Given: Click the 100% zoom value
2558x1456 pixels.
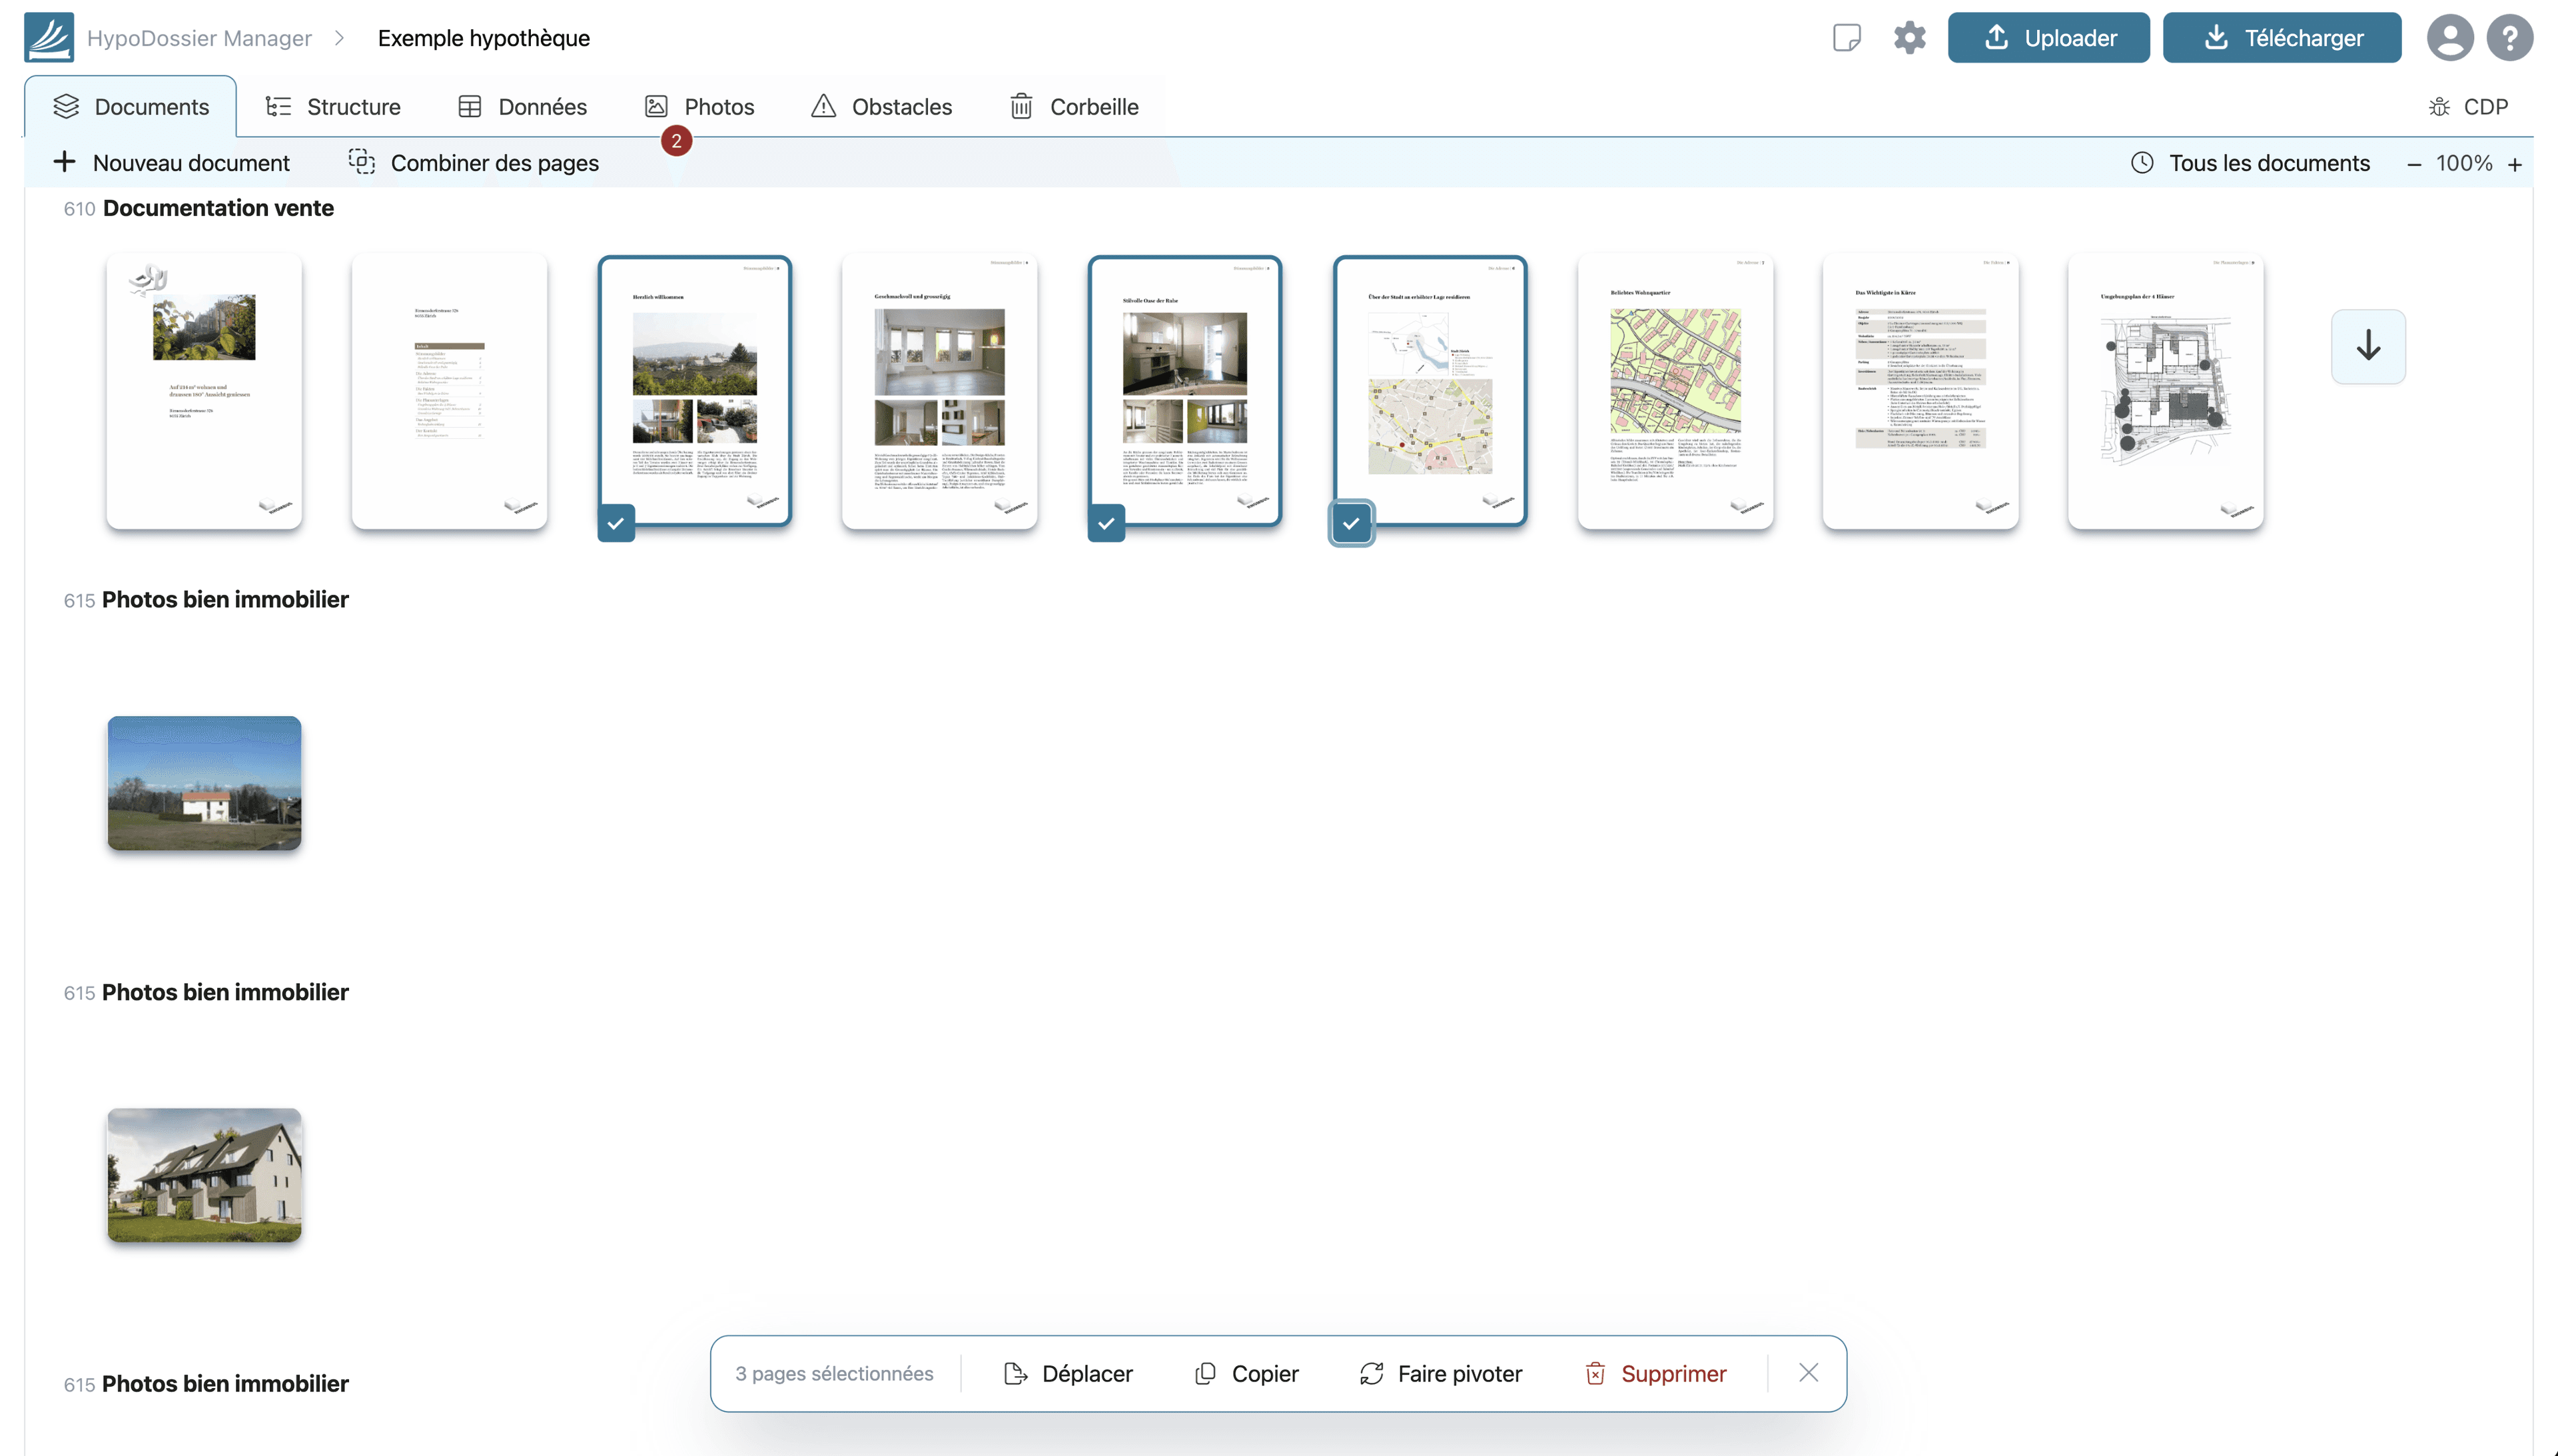Looking at the screenshot, I should [x=2464, y=164].
